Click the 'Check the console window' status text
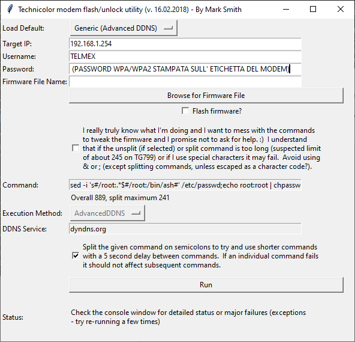The width and height of the screenshot is (355, 342). [x=188, y=317]
